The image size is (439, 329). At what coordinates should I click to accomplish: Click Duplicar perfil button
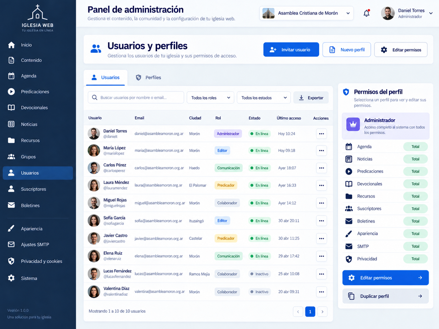point(385,296)
